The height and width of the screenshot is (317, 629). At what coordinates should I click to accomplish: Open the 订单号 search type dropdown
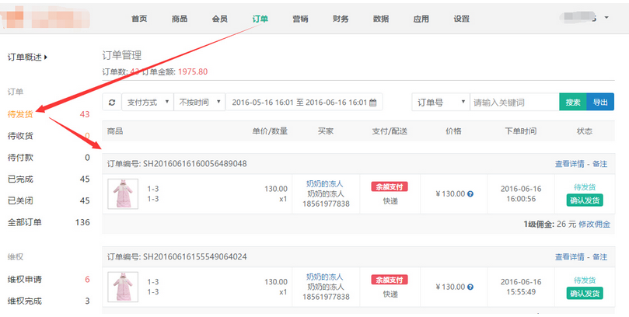click(440, 103)
